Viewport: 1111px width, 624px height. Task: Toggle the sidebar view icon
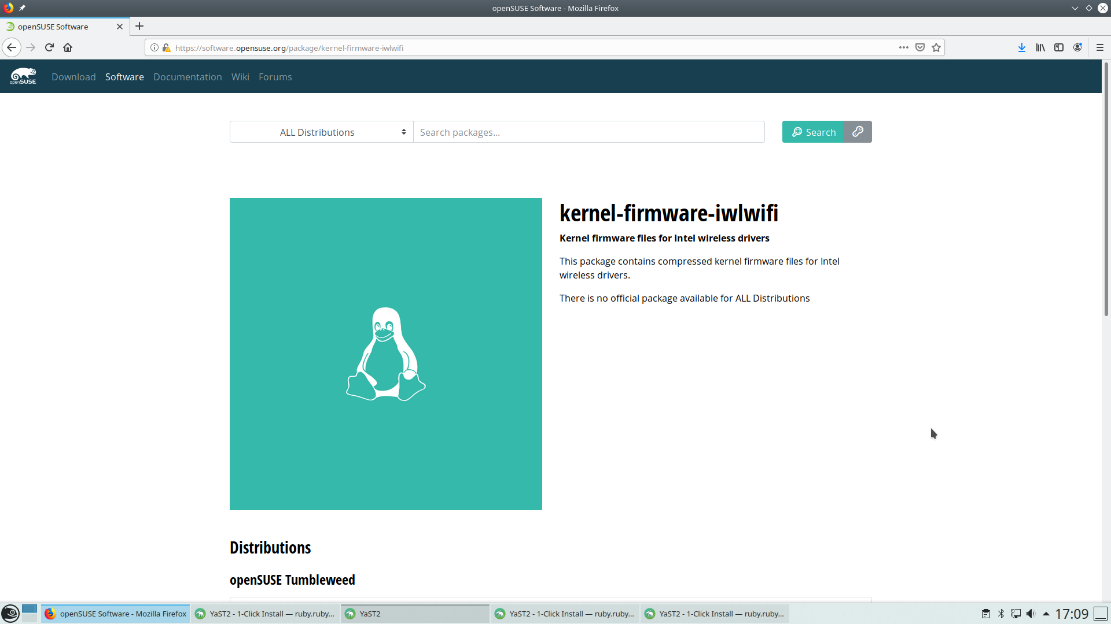click(1059, 47)
